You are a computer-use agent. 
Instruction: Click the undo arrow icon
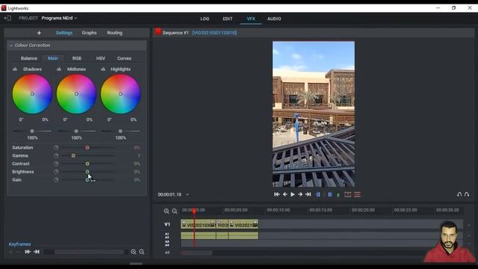coord(459,194)
